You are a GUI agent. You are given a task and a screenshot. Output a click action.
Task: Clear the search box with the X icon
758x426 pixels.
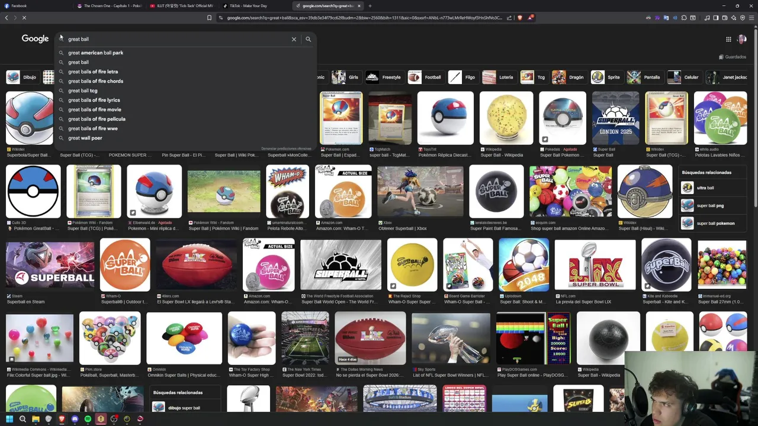[x=294, y=39]
